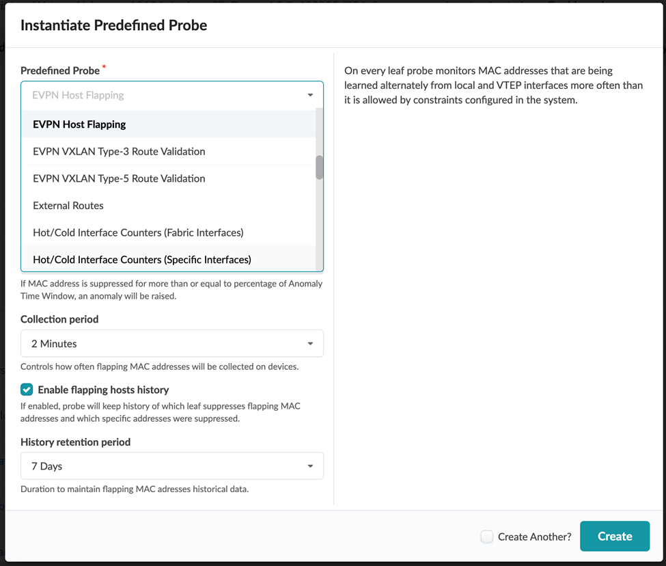Select EVPN Host Flapping option

(79, 124)
